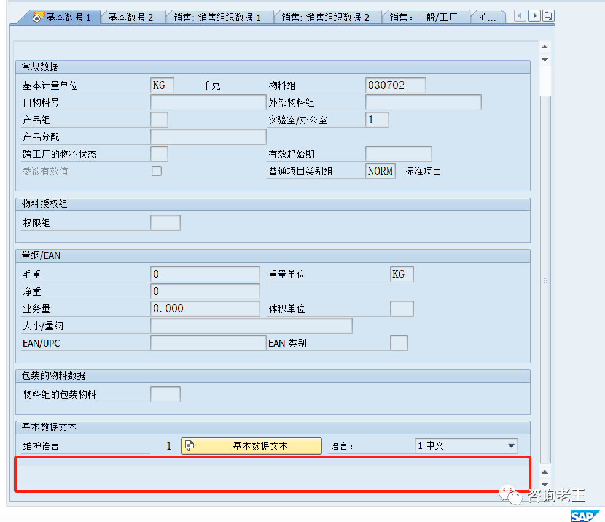
Task: Click the 产品分配 input field
Action: pos(208,137)
